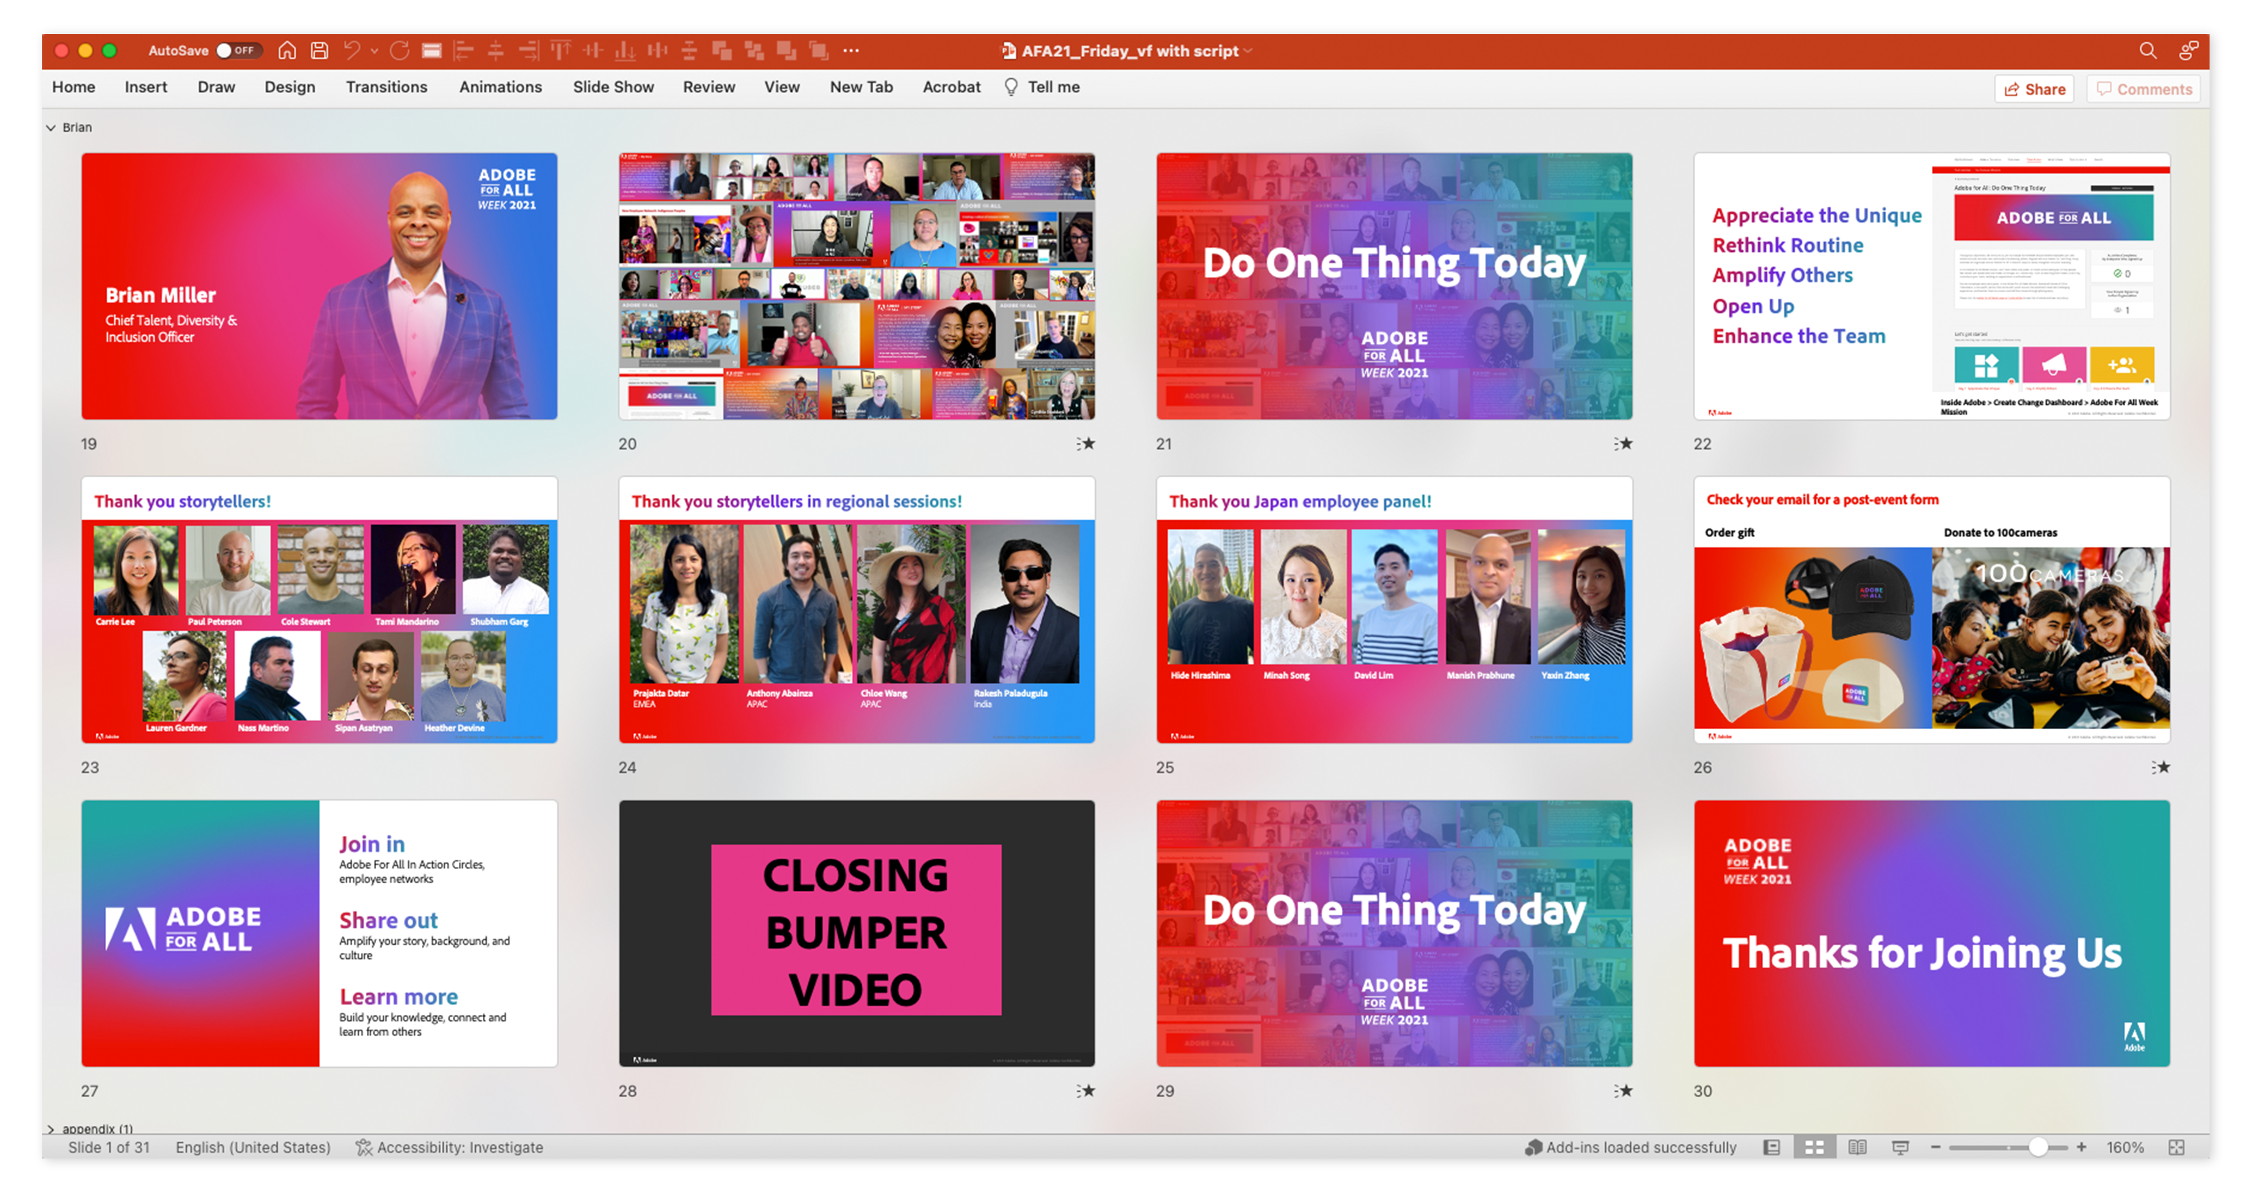This screenshot has width=2250, height=1196.
Task: Select slide 19 Brian Miller thumbnail
Action: tap(320, 286)
